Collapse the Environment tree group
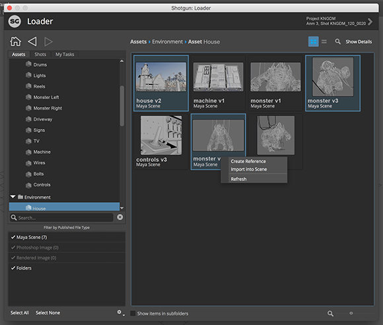Image resolution: width=383 pixels, height=325 pixels. [x=13, y=197]
